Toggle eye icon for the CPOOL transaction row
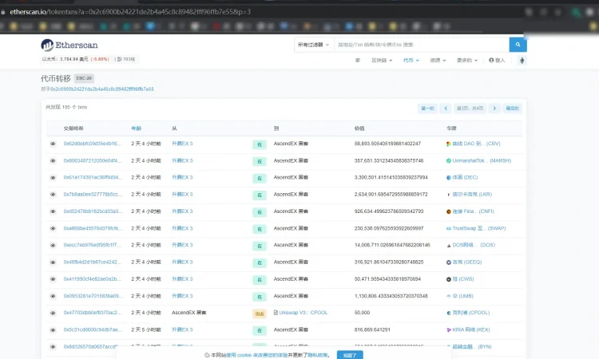The width and height of the screenshot is (599, 359). (53, 313)
